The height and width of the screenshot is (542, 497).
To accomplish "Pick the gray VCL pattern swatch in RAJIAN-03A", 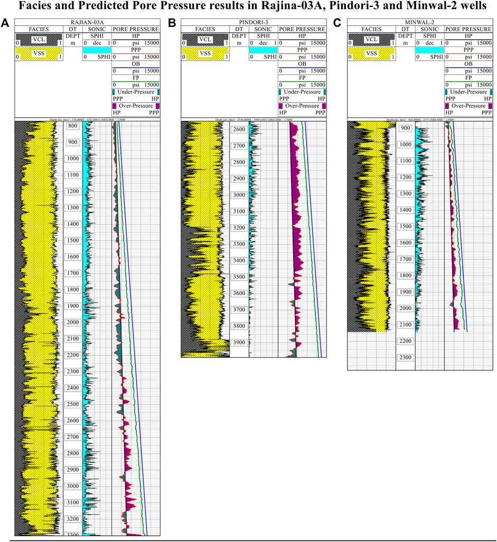I will tap(39, 40).
